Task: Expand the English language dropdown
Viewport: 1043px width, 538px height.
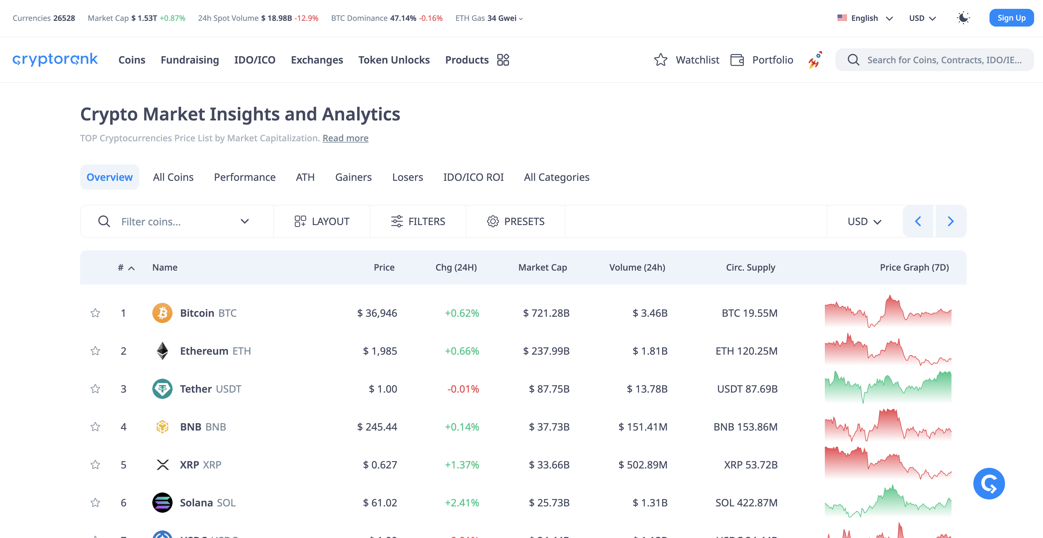Action: 865,18
